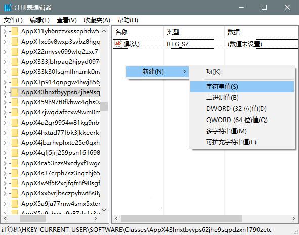Expand the AppX4s37crph7sz3nqzhj65 key
The image size is (299, 235).
tap(5, 173)
